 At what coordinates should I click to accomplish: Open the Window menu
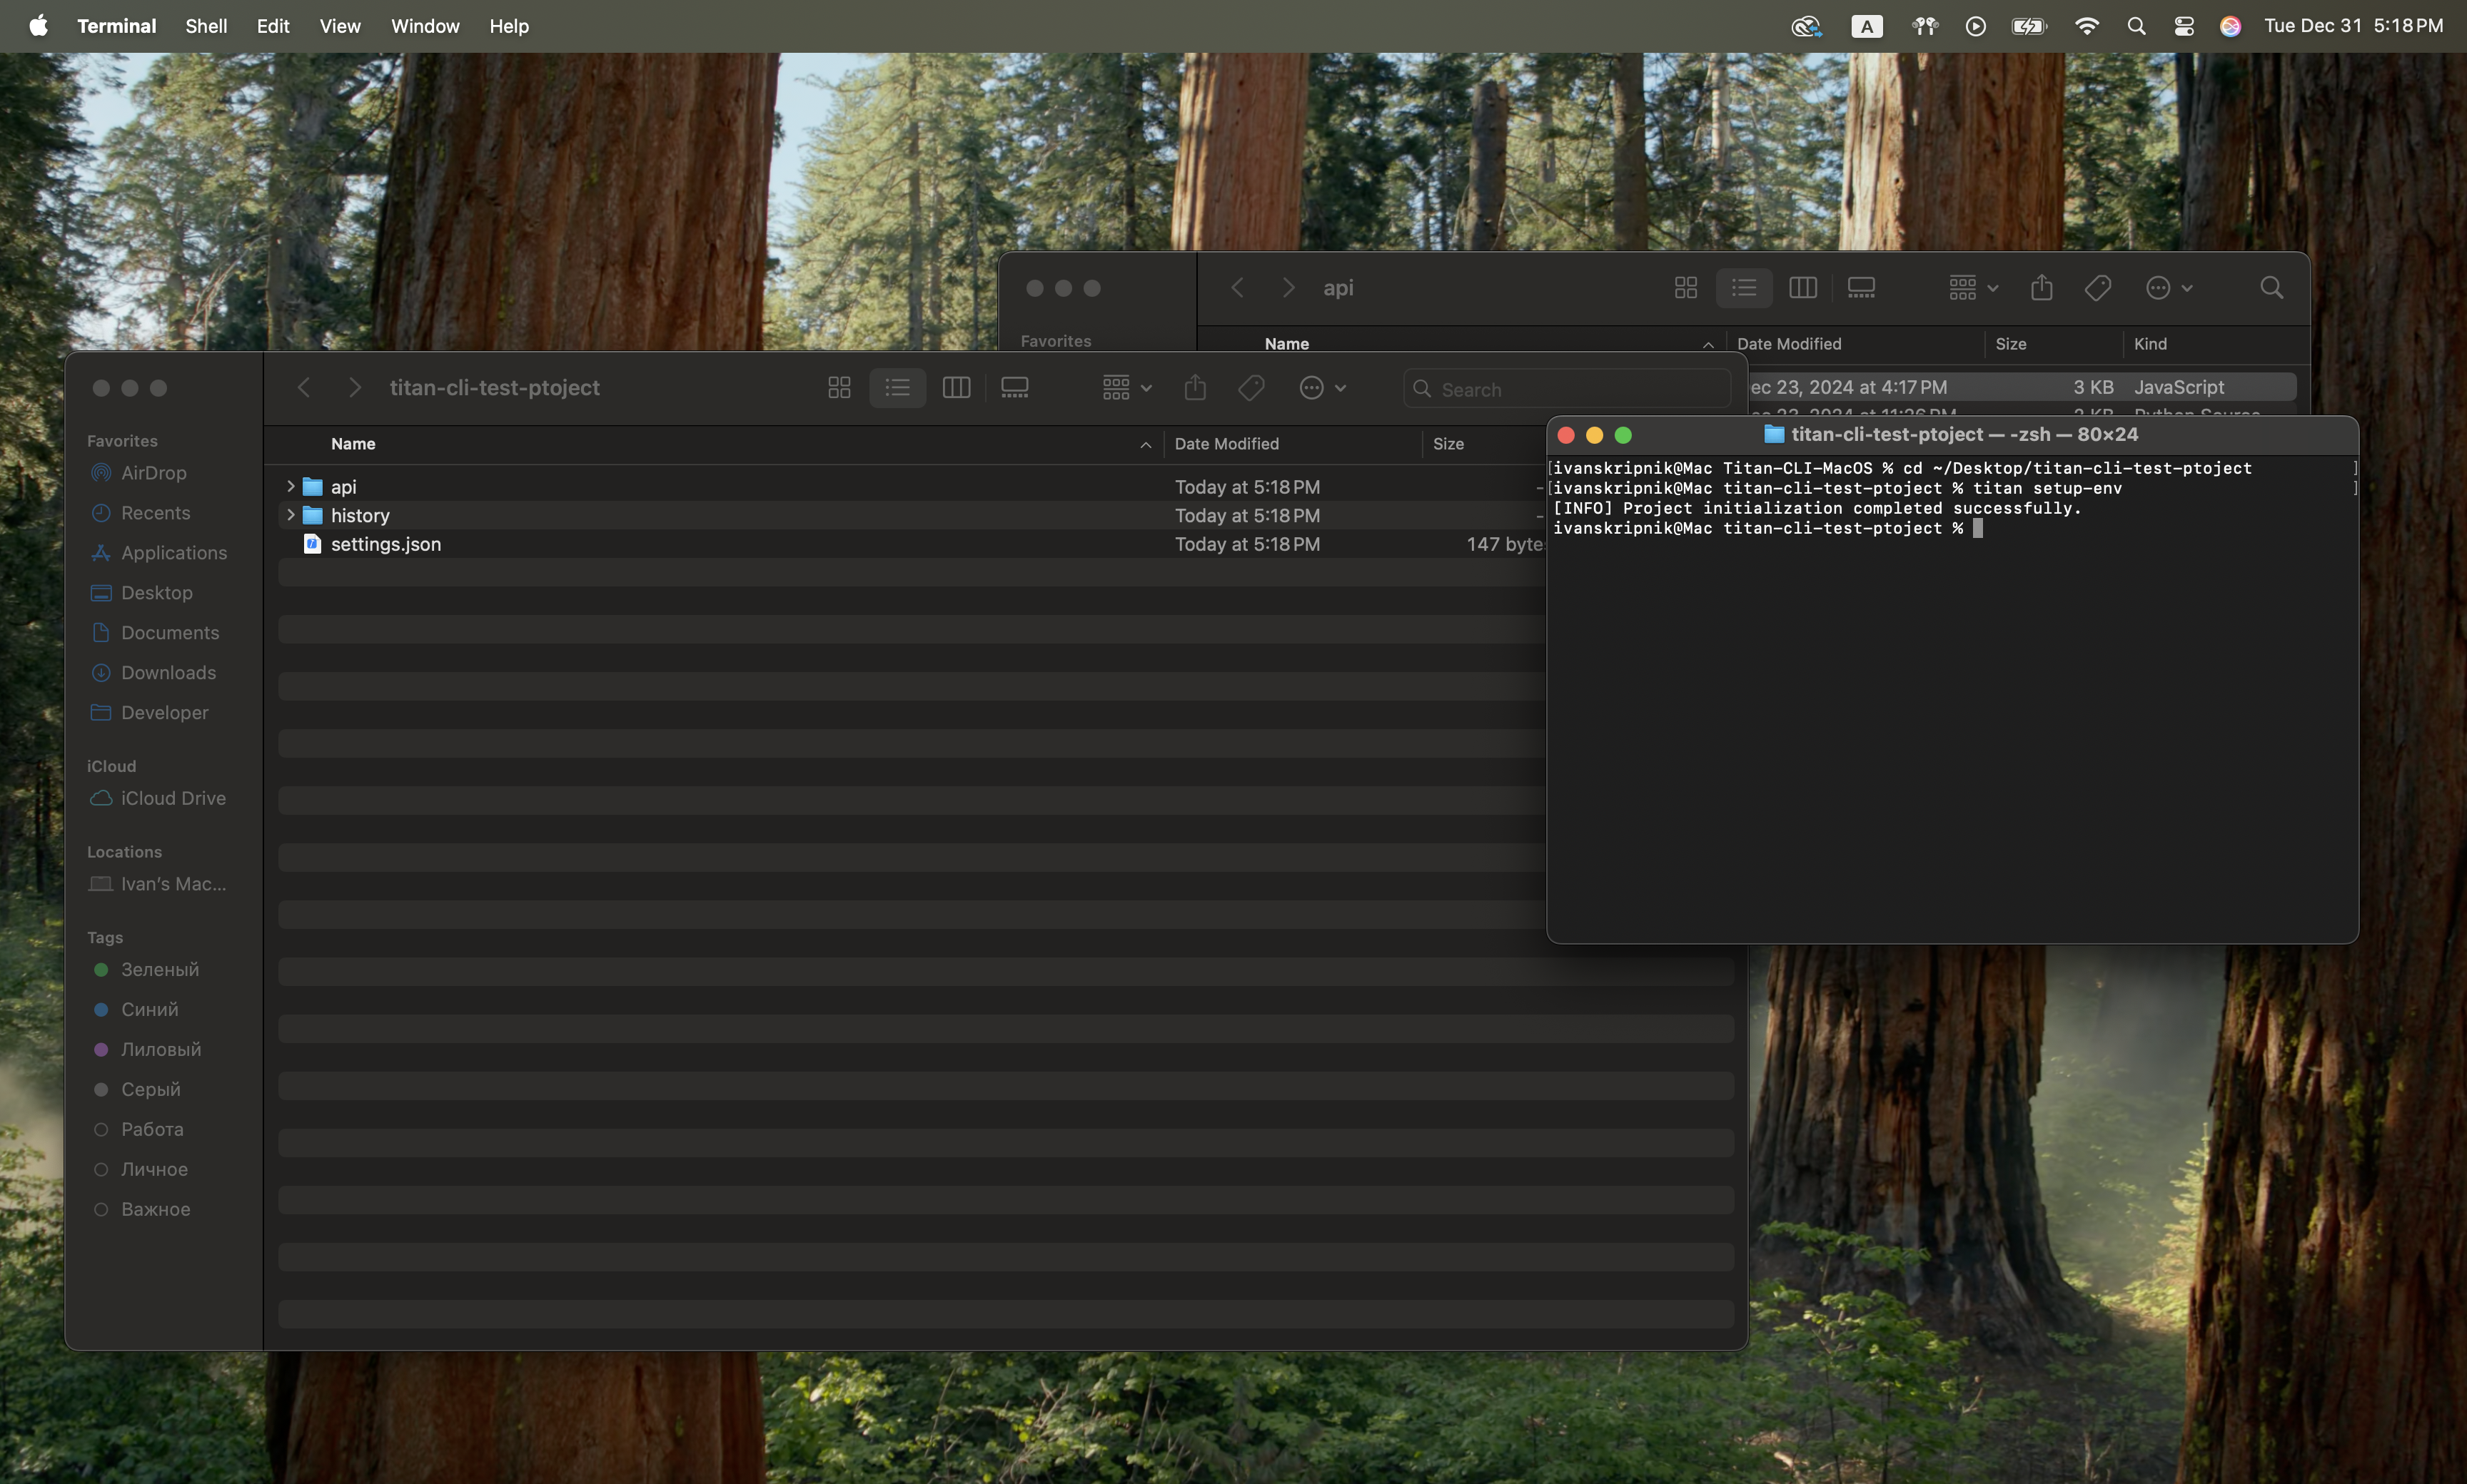coord(425,26)
